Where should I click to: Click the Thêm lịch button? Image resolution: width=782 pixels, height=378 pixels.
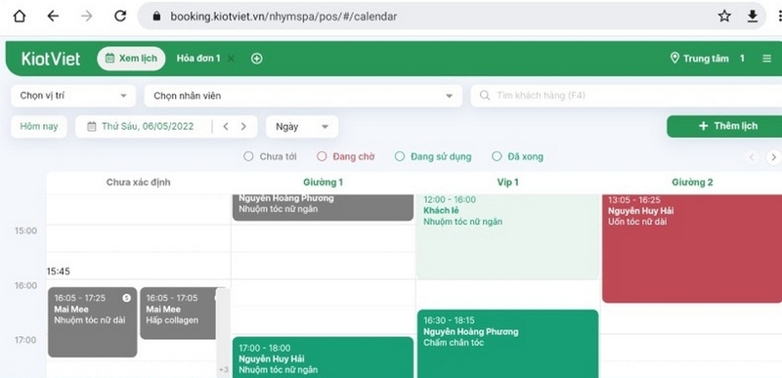pos(724,126)
